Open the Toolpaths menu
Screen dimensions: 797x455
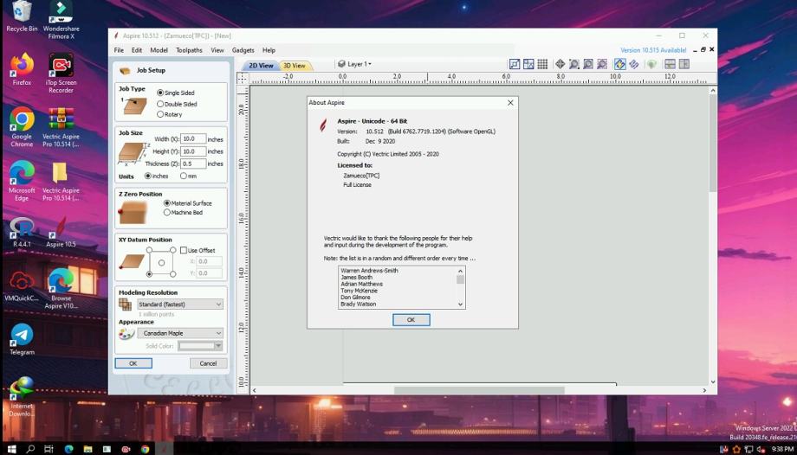coord(189,50)
